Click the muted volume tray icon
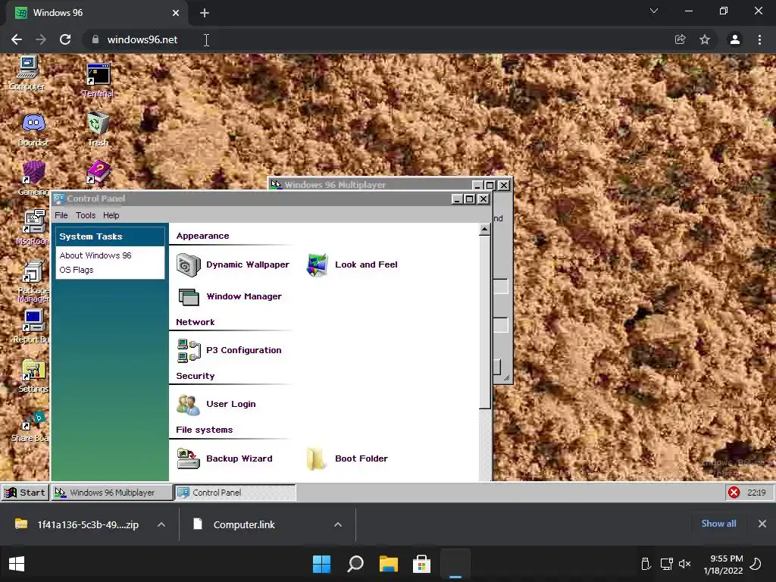 [x=685, y=564]
